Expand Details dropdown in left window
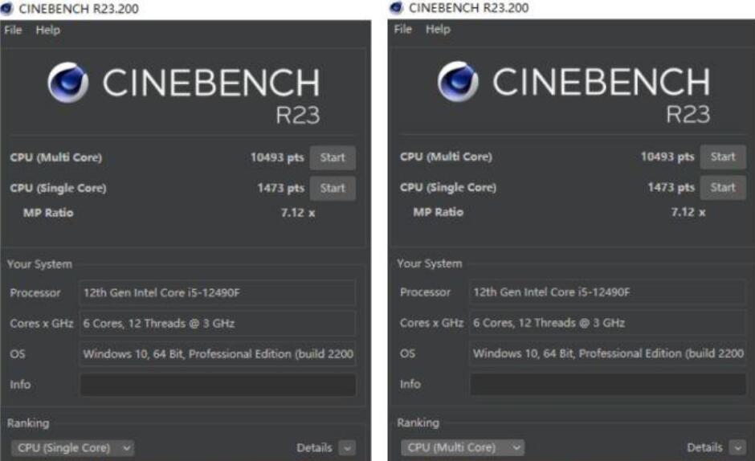 click(347, 448)
